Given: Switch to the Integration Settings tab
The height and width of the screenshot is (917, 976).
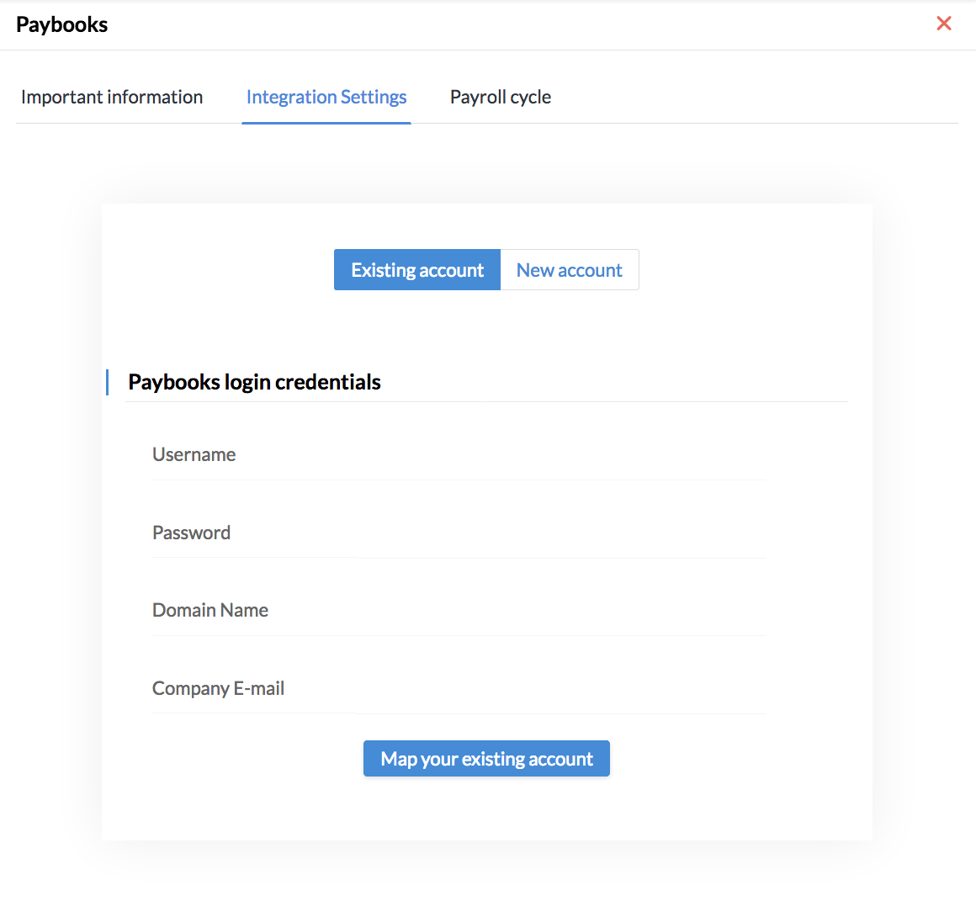Looking at the screenshot, I should (326, 97).
